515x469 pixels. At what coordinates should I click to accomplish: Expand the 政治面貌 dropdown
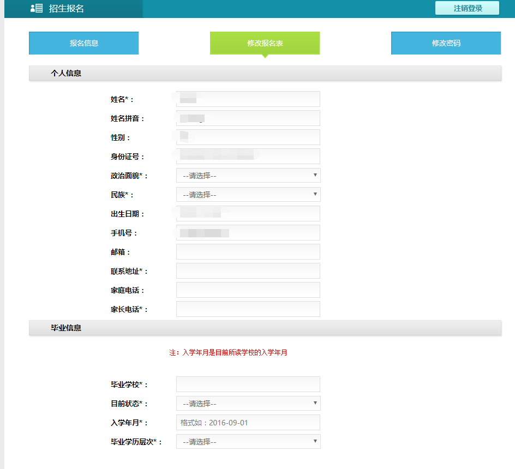pyautogui.click(x=248, y=176)
